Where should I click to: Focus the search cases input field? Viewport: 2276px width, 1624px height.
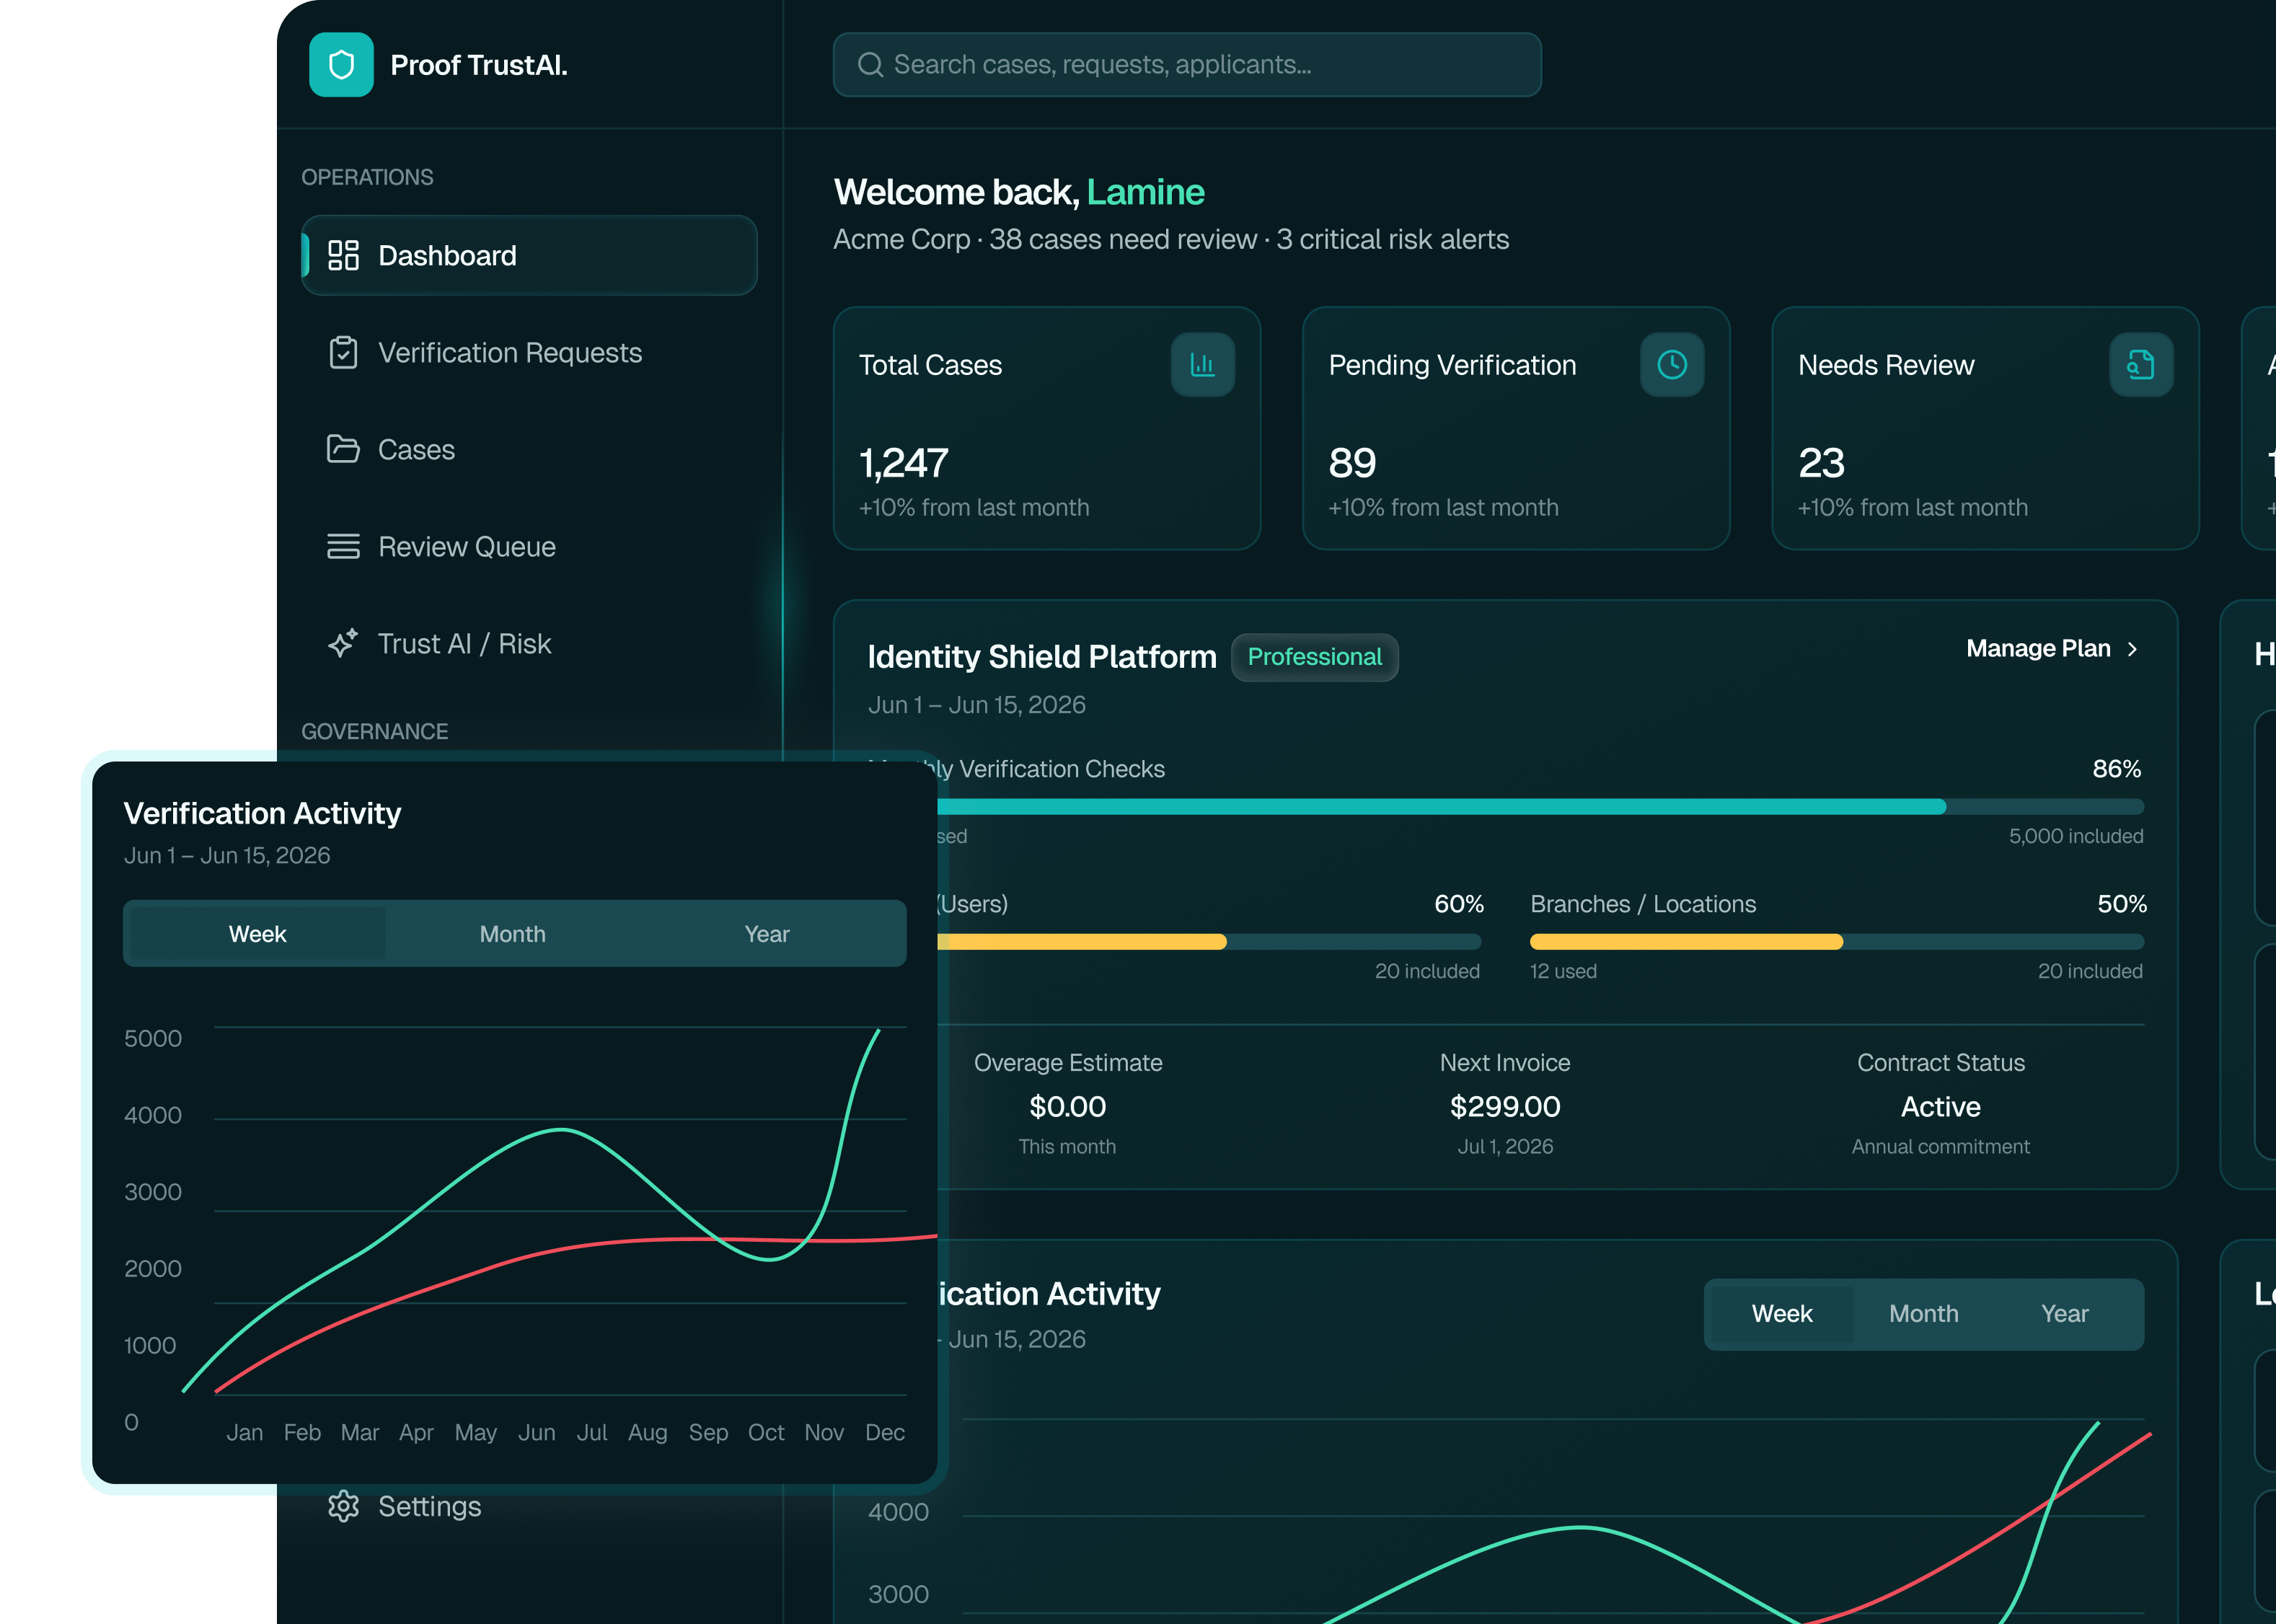pos(1187,65)
